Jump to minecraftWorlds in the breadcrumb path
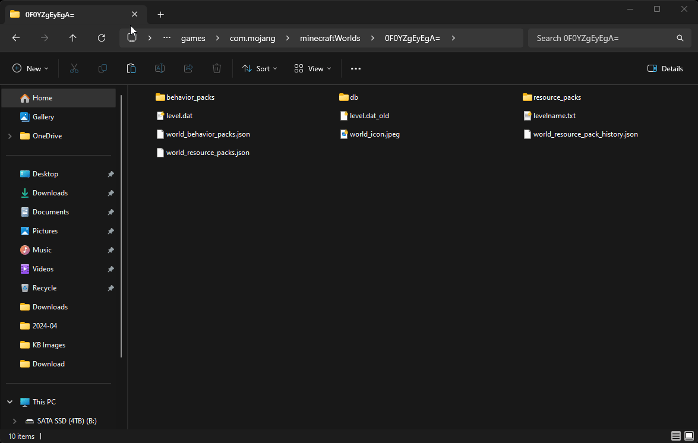 click(x=330, y=38)
